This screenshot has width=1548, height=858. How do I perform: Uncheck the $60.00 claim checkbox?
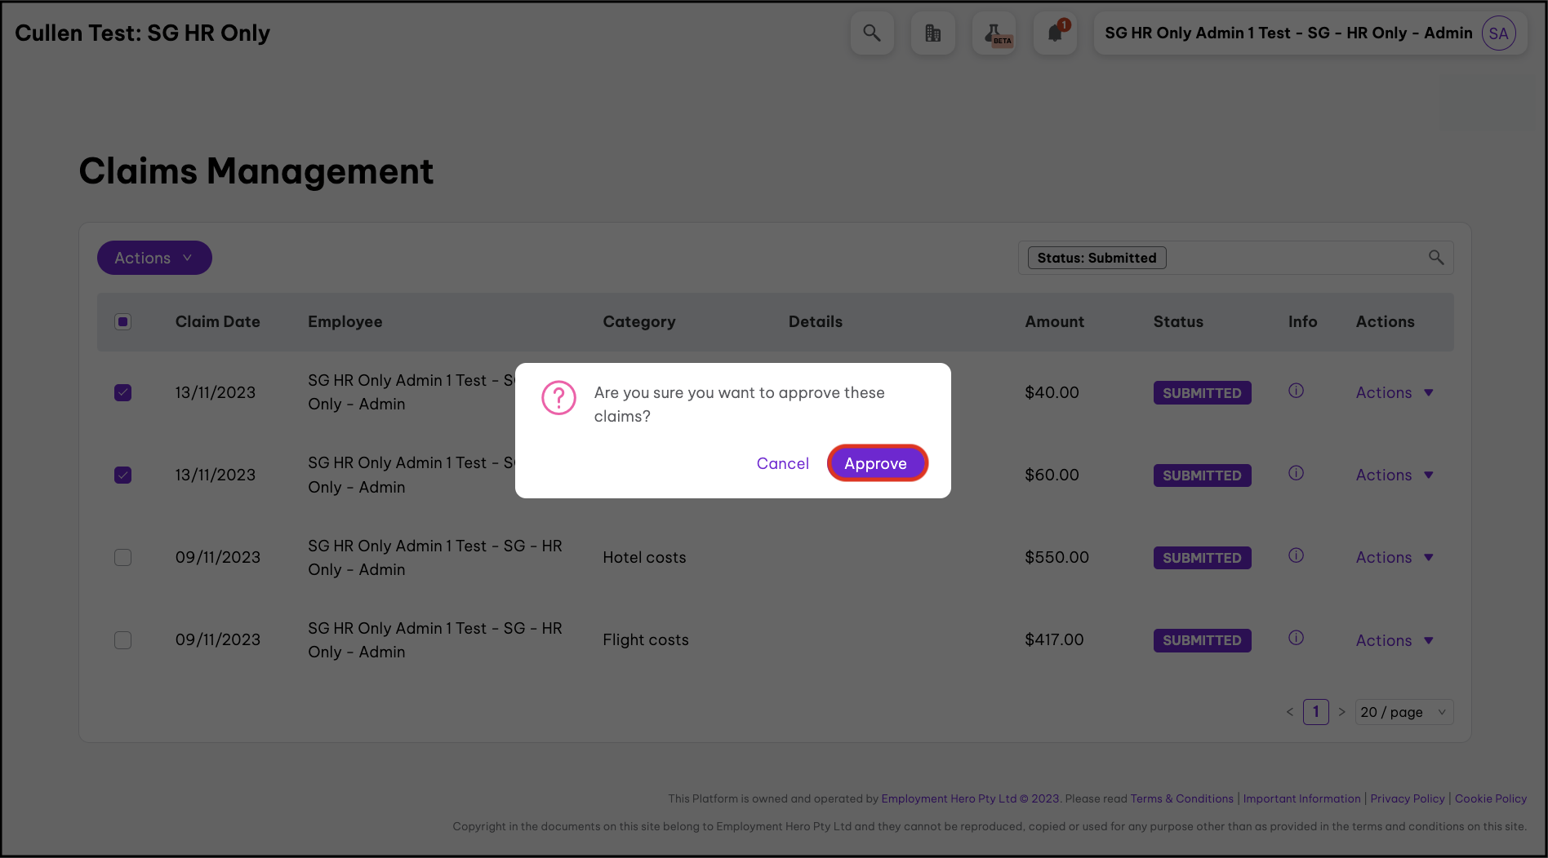tap(123, 475)
